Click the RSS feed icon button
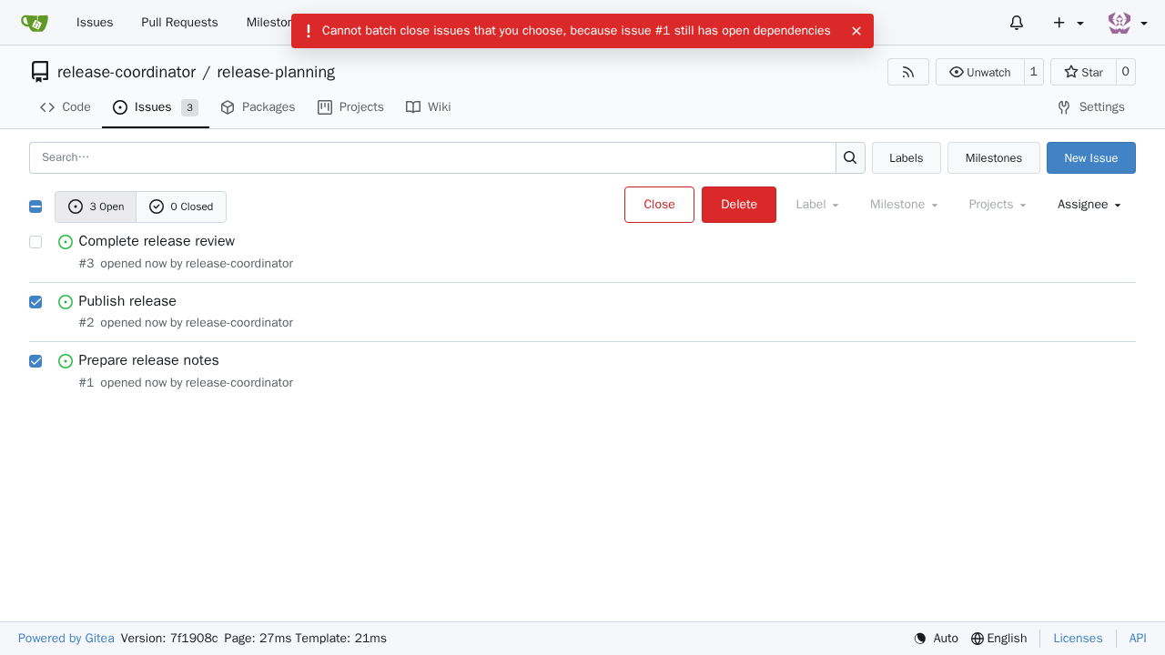The image size is (1165, 655). click(x=908, y=72)
